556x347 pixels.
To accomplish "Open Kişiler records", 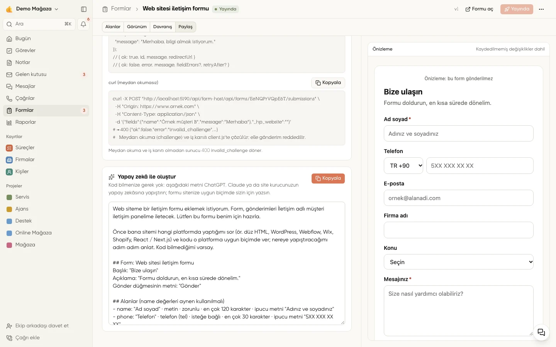I will point(46,172).
